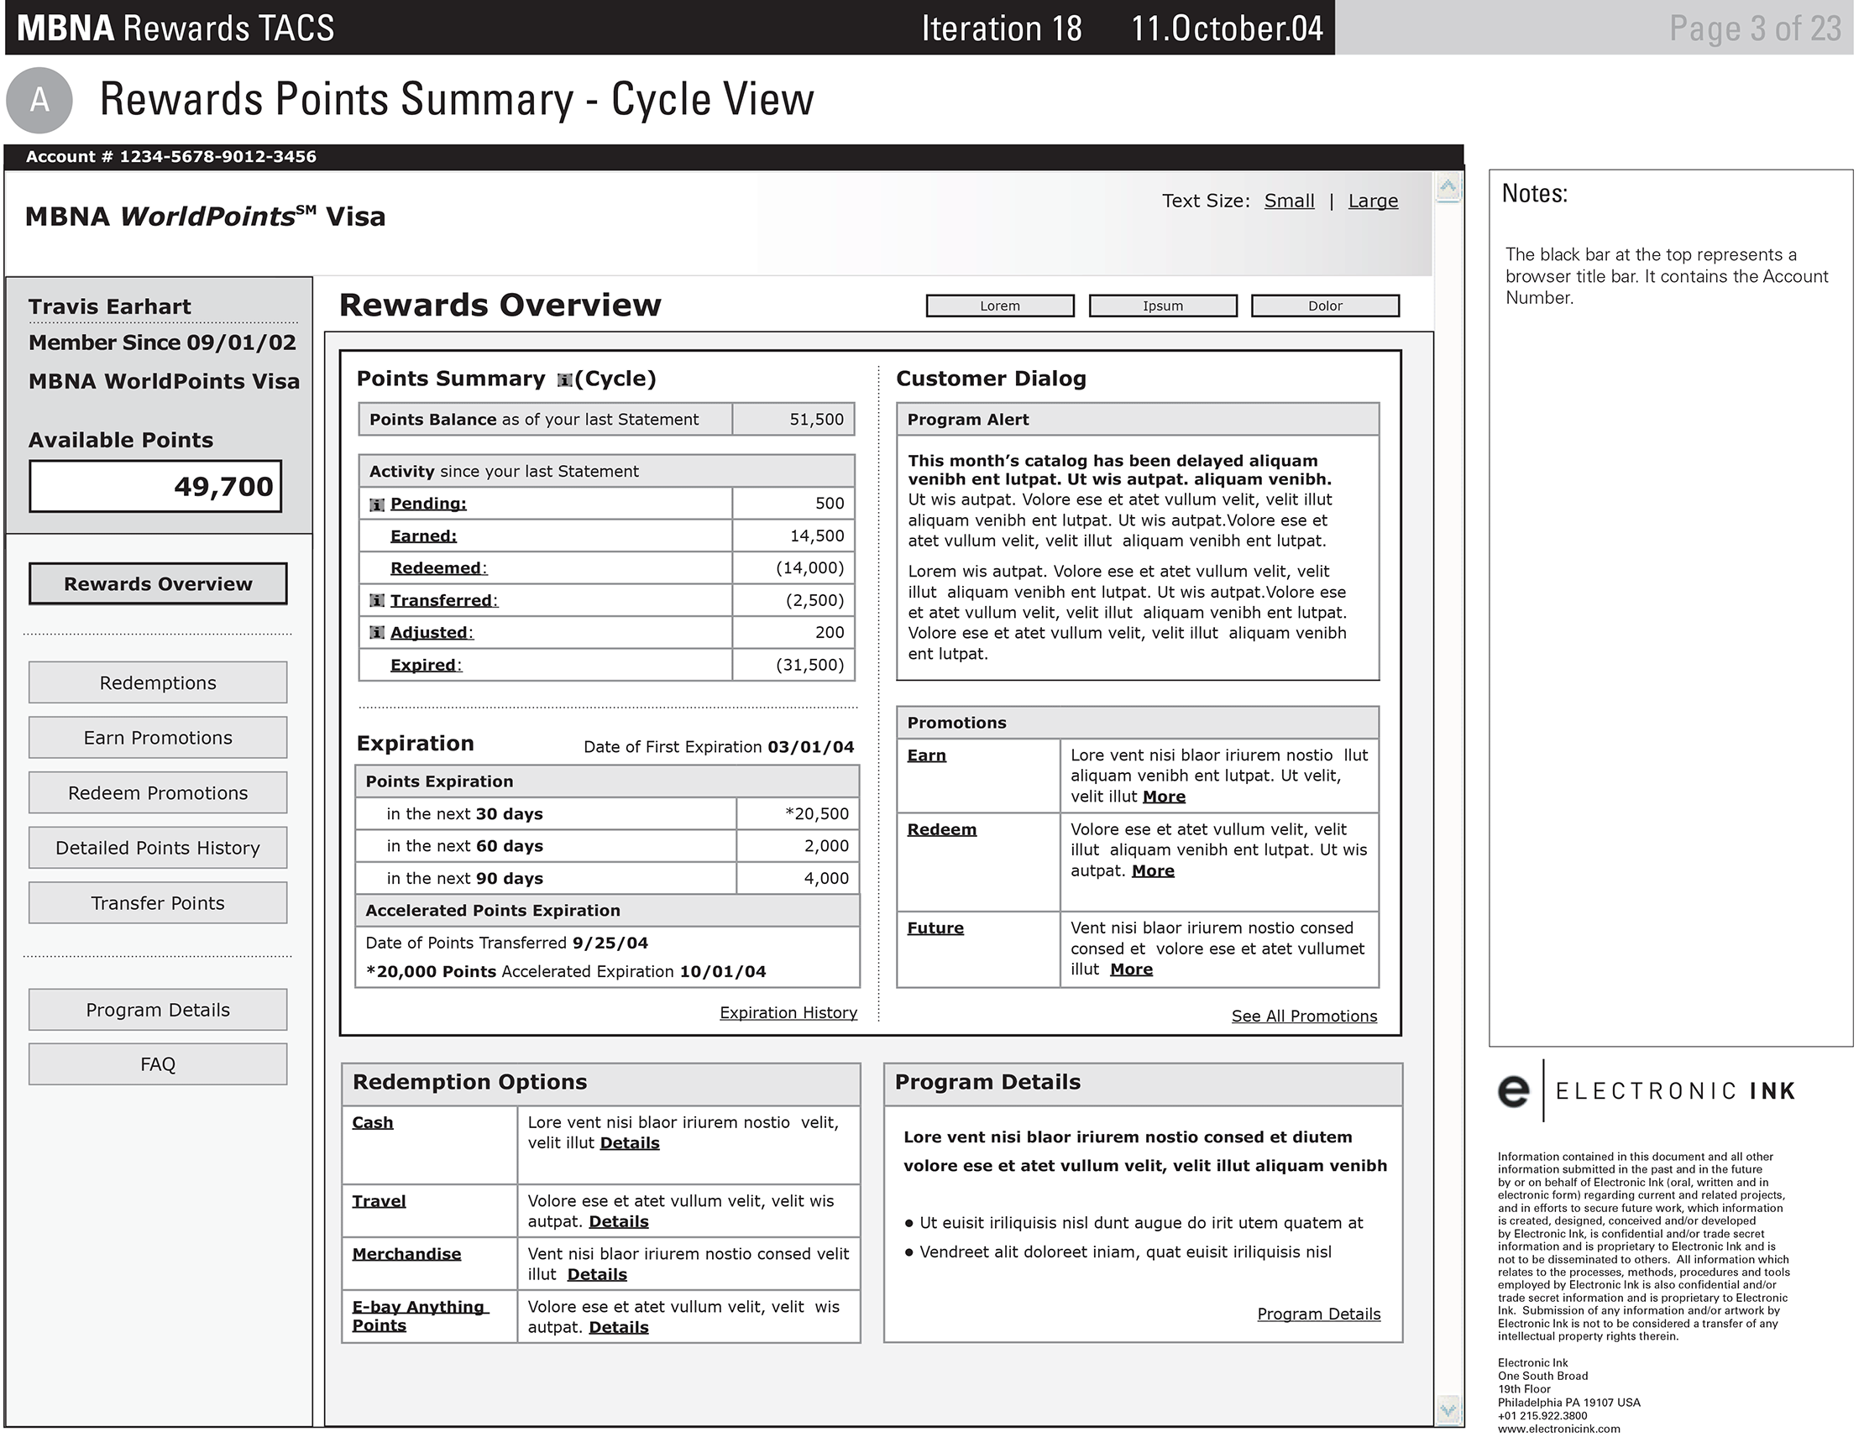Select Rewards Overview in sidebar menu
Screen dimensions: 1864x1437
pos(158,583)
